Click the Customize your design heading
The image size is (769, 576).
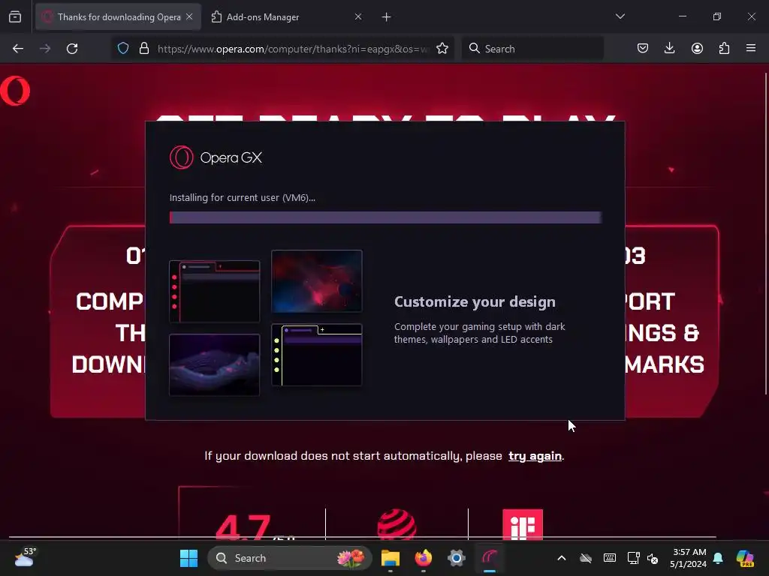pyautogui.click(x=475, y=301)
